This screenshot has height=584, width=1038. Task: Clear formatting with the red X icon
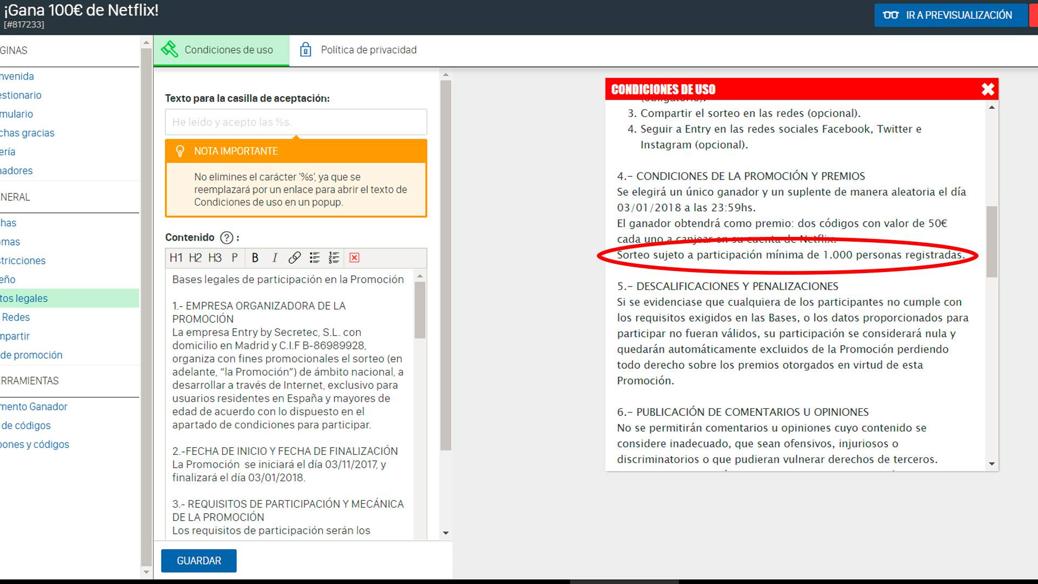[x=354, y=258]
